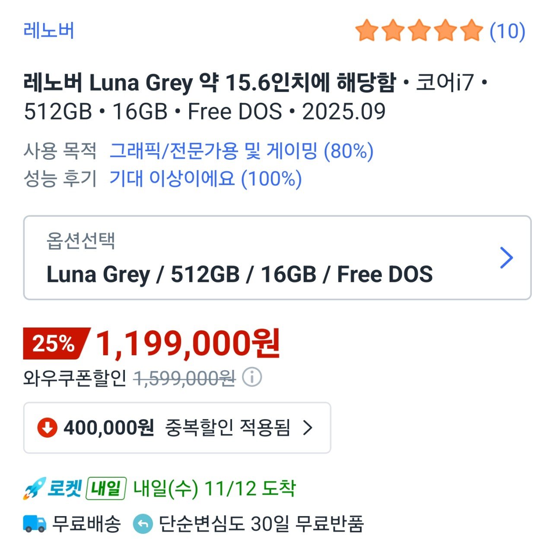
Task: Click the free shipping truck icon
Action: click(x=34, y=523)
